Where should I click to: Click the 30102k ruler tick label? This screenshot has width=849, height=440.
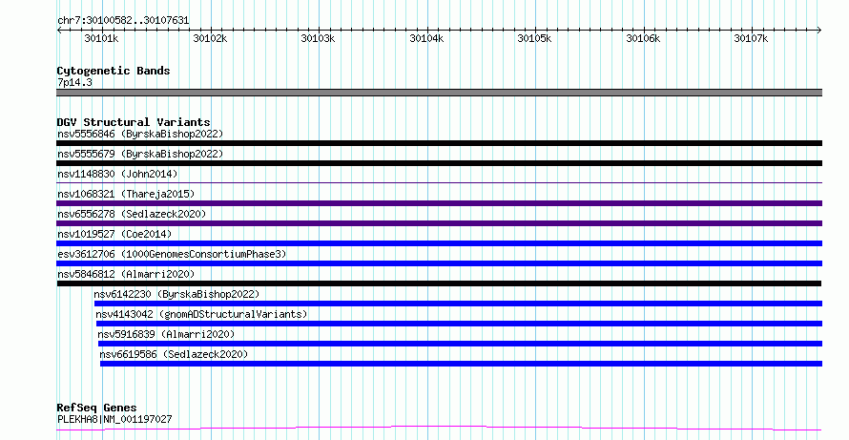click(210, 38)
